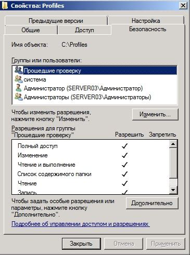Open the Доступ tab

[x=84, y=30]
